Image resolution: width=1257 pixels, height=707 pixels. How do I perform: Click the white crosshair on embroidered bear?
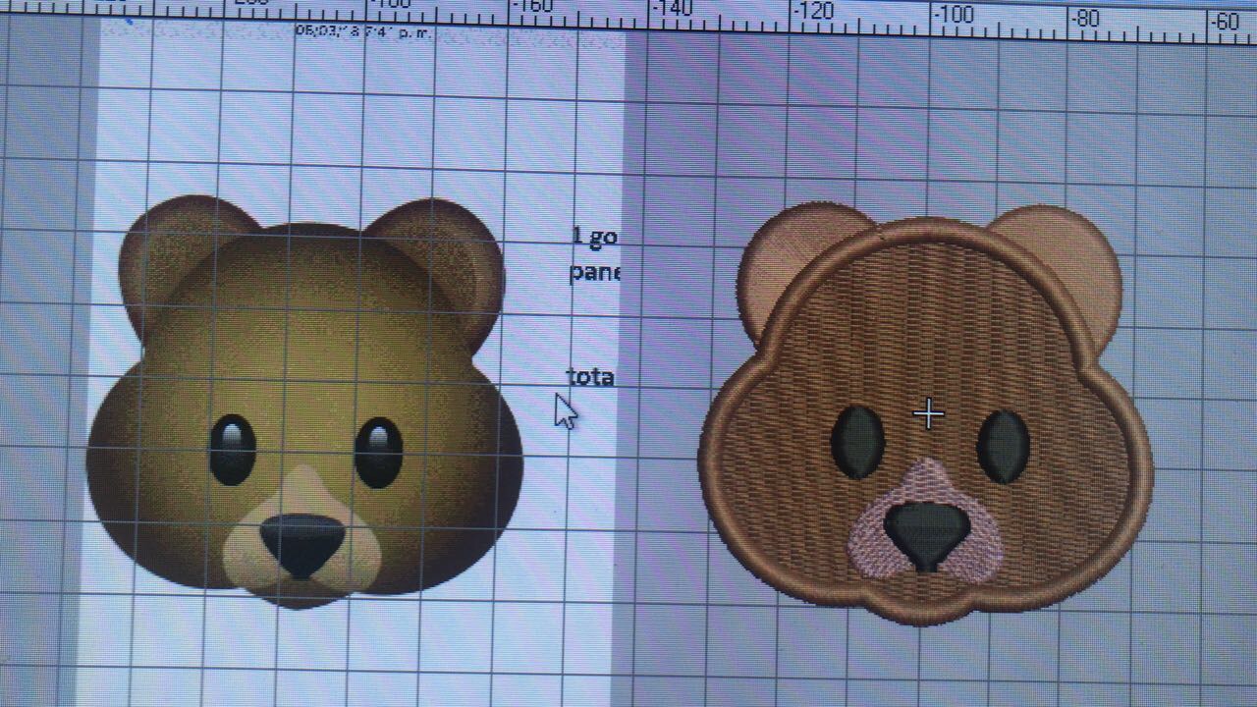click(928, 414)
